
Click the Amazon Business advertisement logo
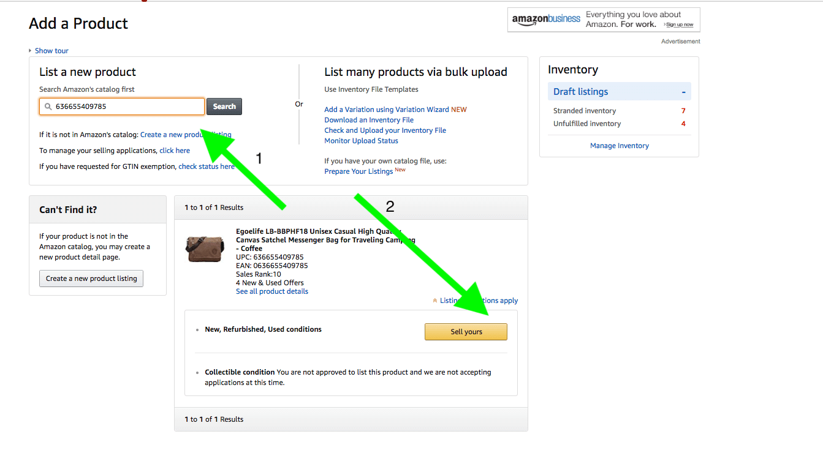point(546,19)
